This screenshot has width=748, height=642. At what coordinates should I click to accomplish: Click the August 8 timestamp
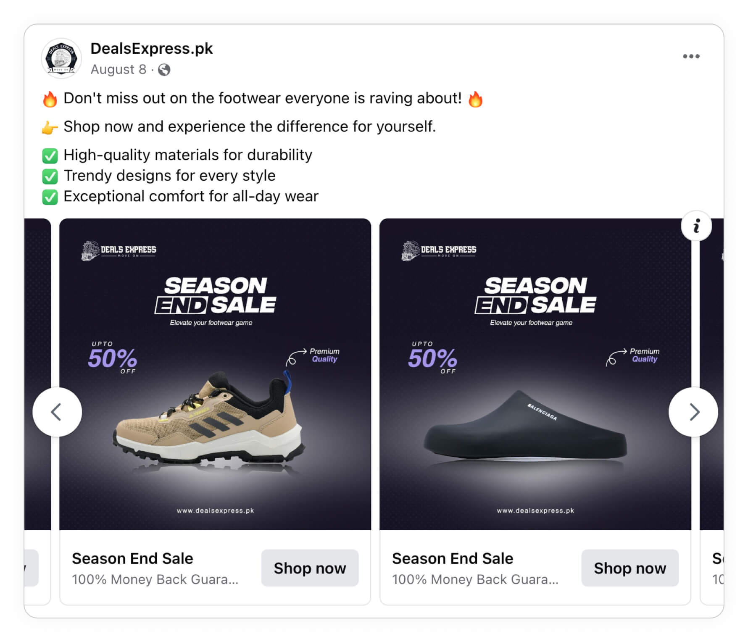coord(119,69)
